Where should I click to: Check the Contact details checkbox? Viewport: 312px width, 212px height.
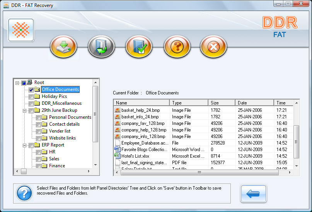38,125
